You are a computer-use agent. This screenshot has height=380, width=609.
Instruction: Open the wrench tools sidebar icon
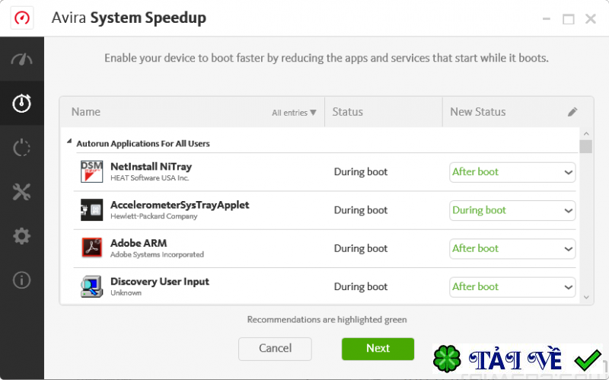[x=21, y=192]
